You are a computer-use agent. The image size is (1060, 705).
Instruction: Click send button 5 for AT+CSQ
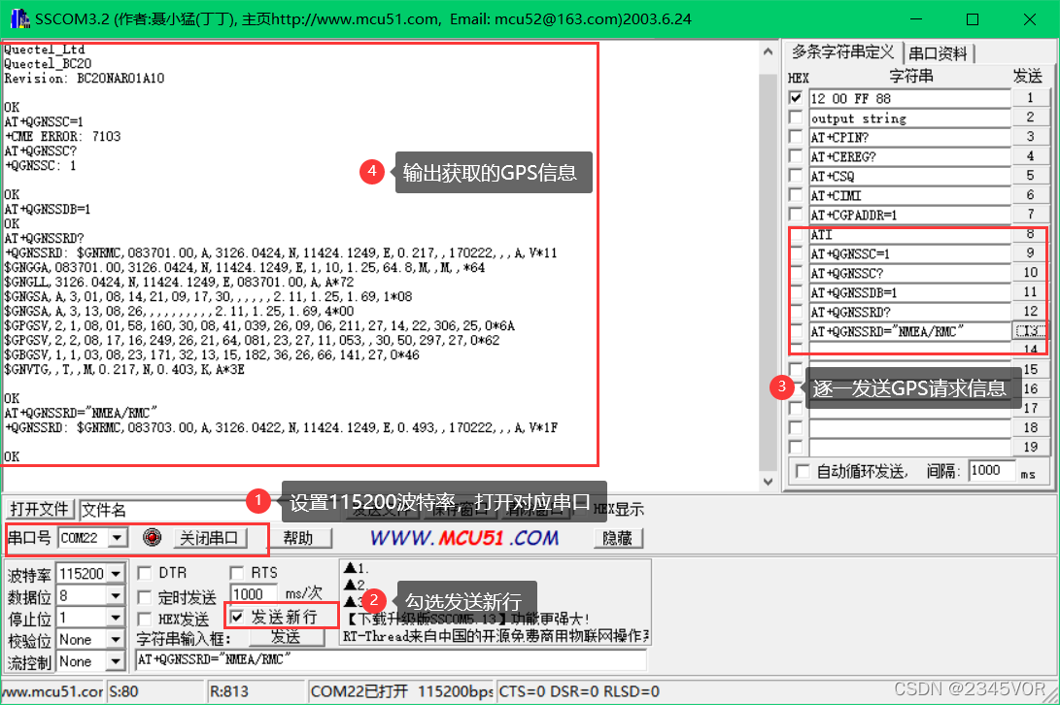coord(1030,176)
